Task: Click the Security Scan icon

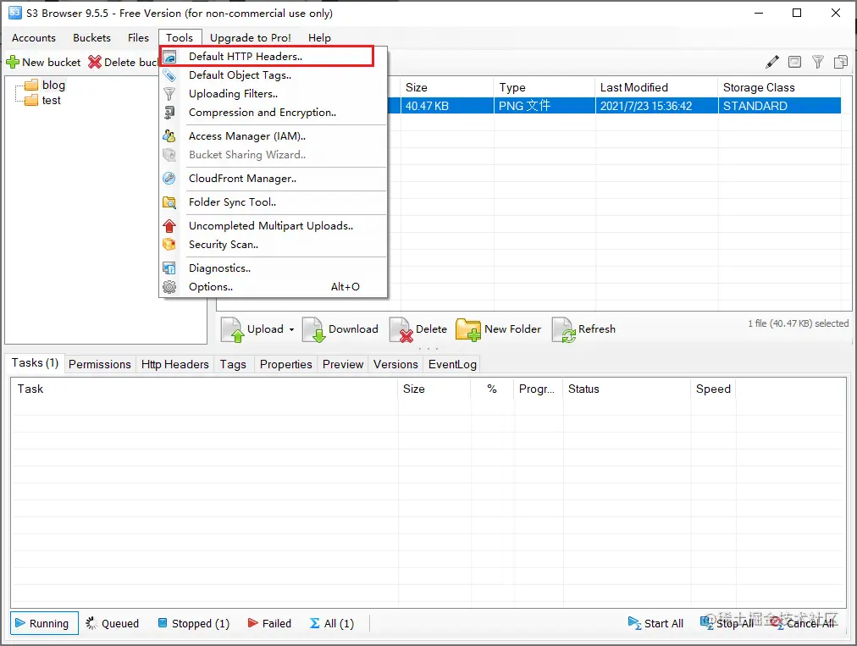Action: pos(169,245)
